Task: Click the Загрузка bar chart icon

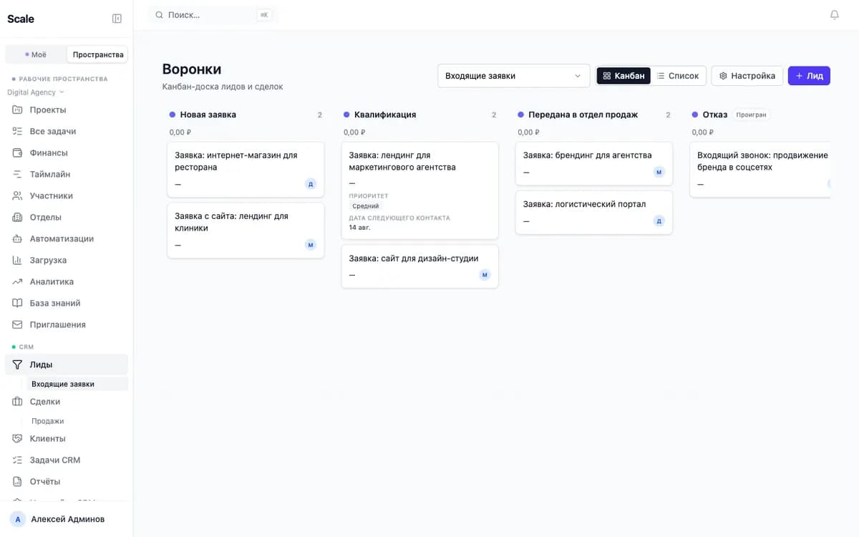Action: coord(17,260)
